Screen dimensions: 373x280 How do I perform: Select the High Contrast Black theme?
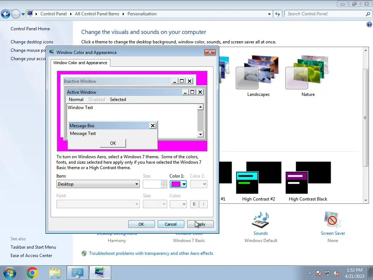pos(308,182)
